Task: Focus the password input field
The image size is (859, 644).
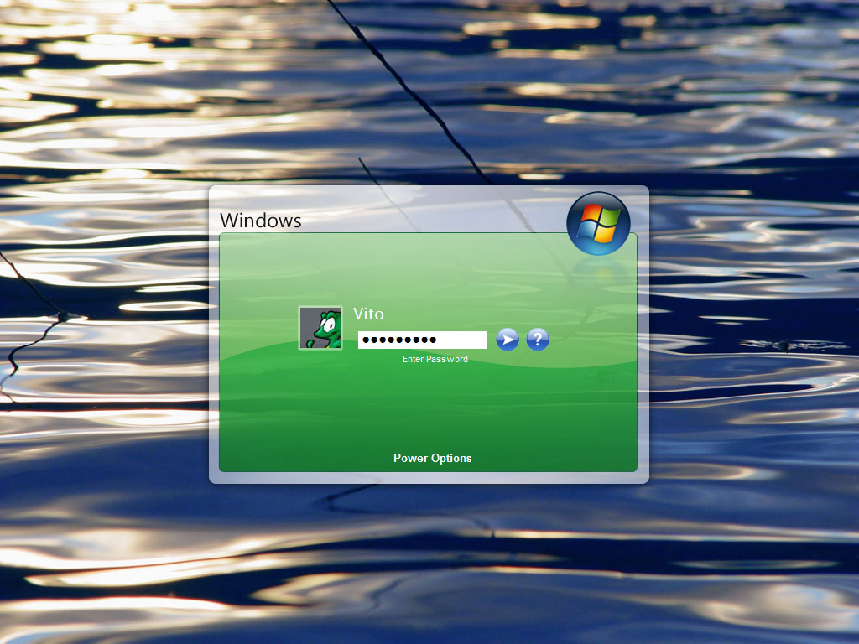Action: pos(422,340)
